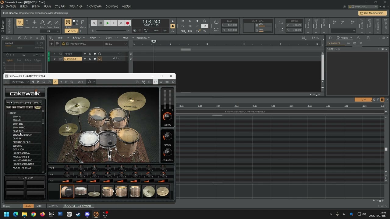Open the ユーティリティ(U) menu
The image size is (390, 219).
pyautogui.click(x=94, y=6)
